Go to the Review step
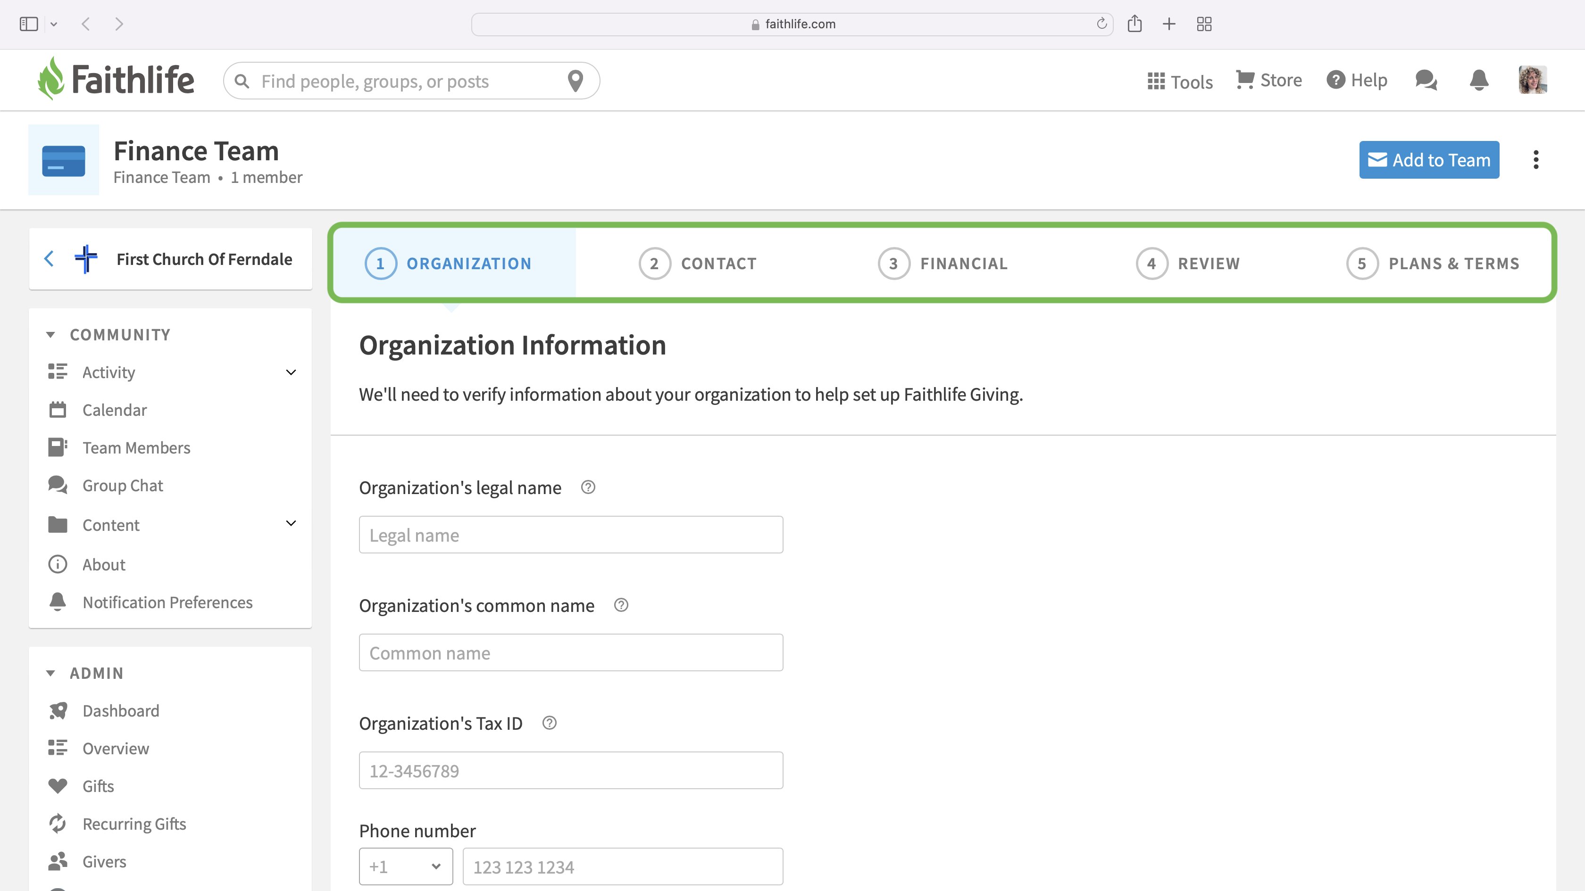Image resolution: width=1585 pixels, height=891 pixels. (1187, 263)
